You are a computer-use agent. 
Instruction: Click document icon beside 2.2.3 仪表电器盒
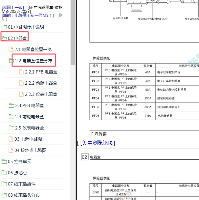(x=21, y=94)
